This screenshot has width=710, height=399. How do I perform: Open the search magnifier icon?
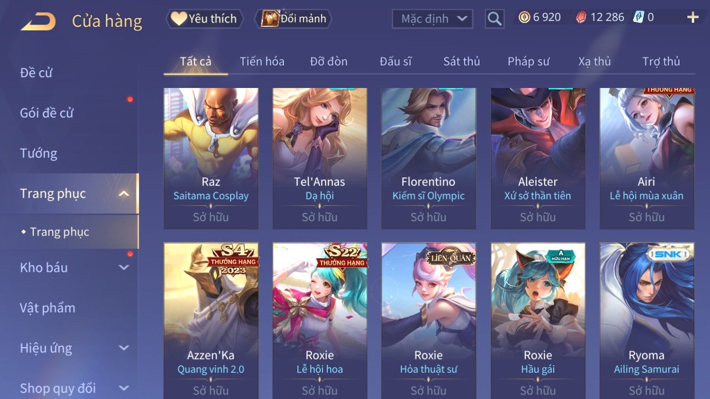click(x=494, y=19)
